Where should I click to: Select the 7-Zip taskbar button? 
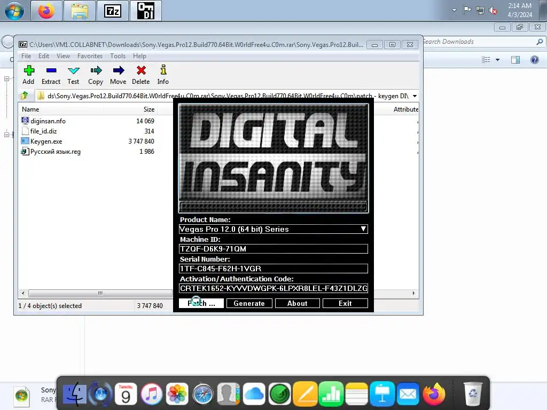click(113, 11)
